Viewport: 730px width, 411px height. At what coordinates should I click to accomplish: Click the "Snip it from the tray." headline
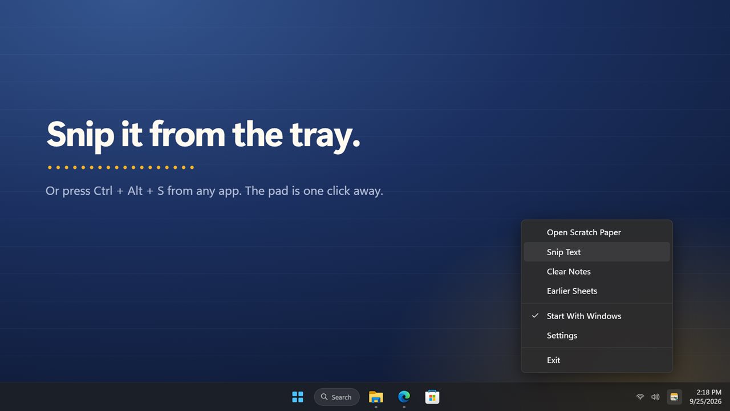pos(203,135)
